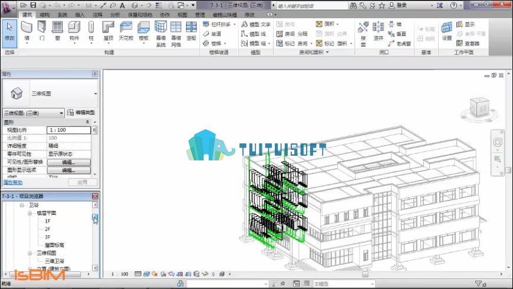Select the 门 (Door) tool

click(x=42, y=31)
